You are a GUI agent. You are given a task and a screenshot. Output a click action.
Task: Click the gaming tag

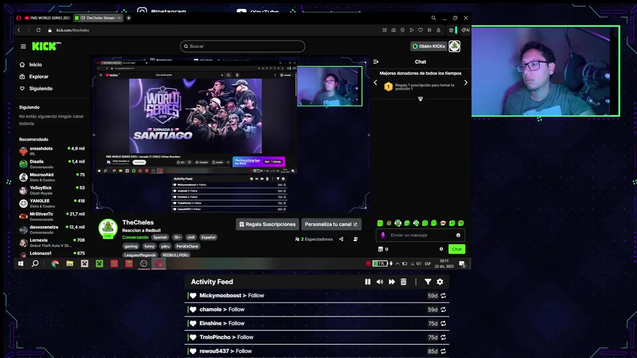tap(131, 246)
